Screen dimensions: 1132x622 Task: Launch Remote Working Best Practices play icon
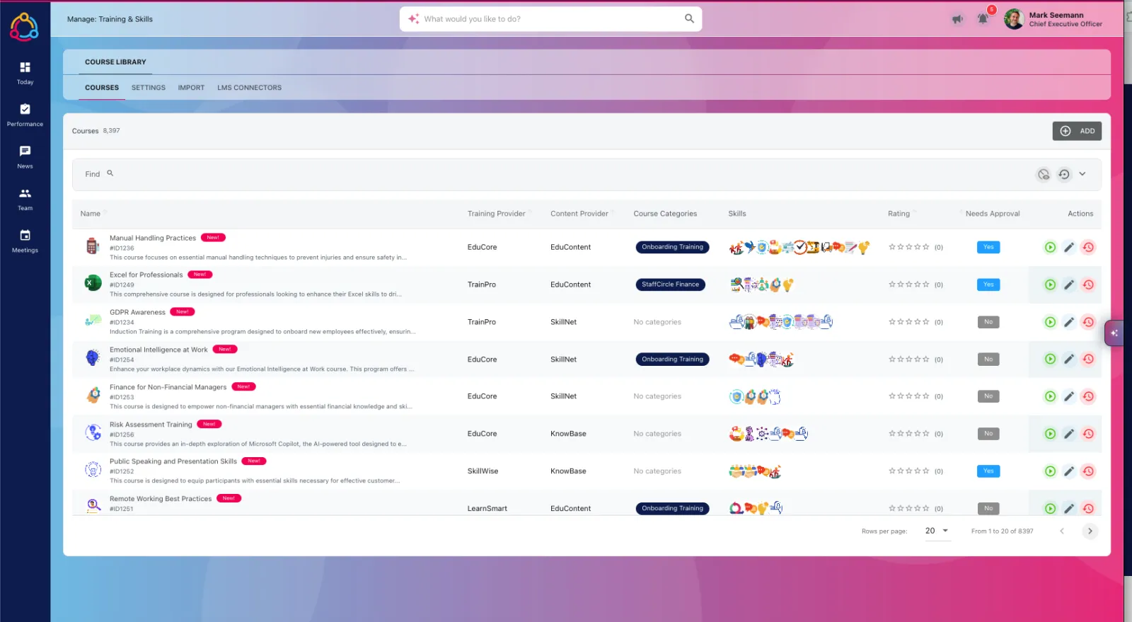(1050, 508)
